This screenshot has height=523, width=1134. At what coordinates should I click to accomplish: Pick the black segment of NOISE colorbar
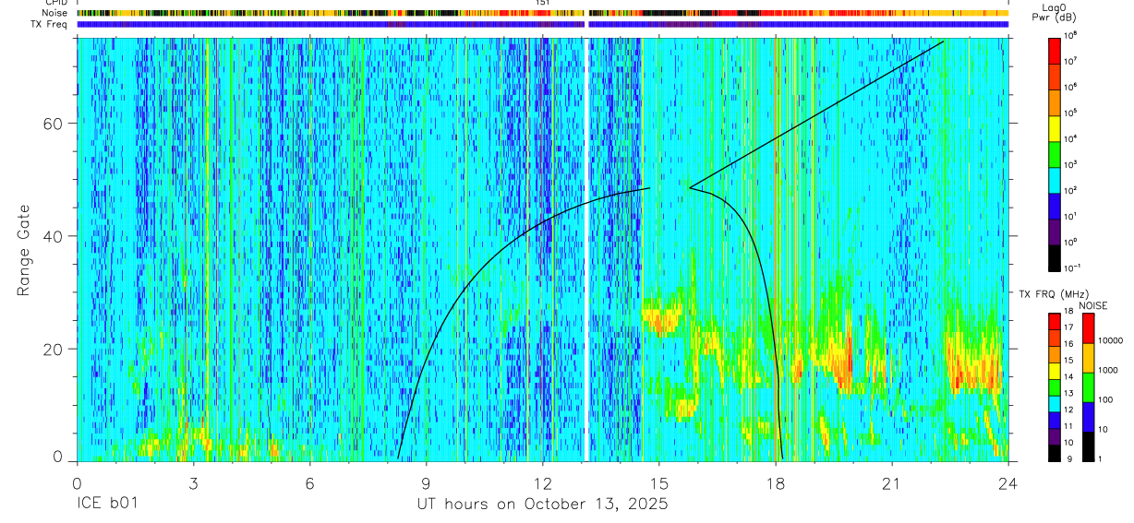(1088, 446)
